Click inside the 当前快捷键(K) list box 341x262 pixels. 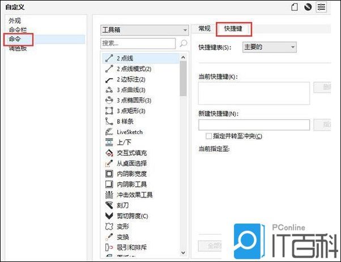pos(254,93)
